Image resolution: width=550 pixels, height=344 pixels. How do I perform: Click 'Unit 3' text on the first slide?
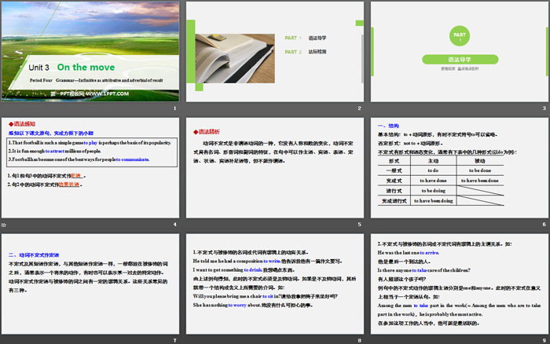[39, 68]
